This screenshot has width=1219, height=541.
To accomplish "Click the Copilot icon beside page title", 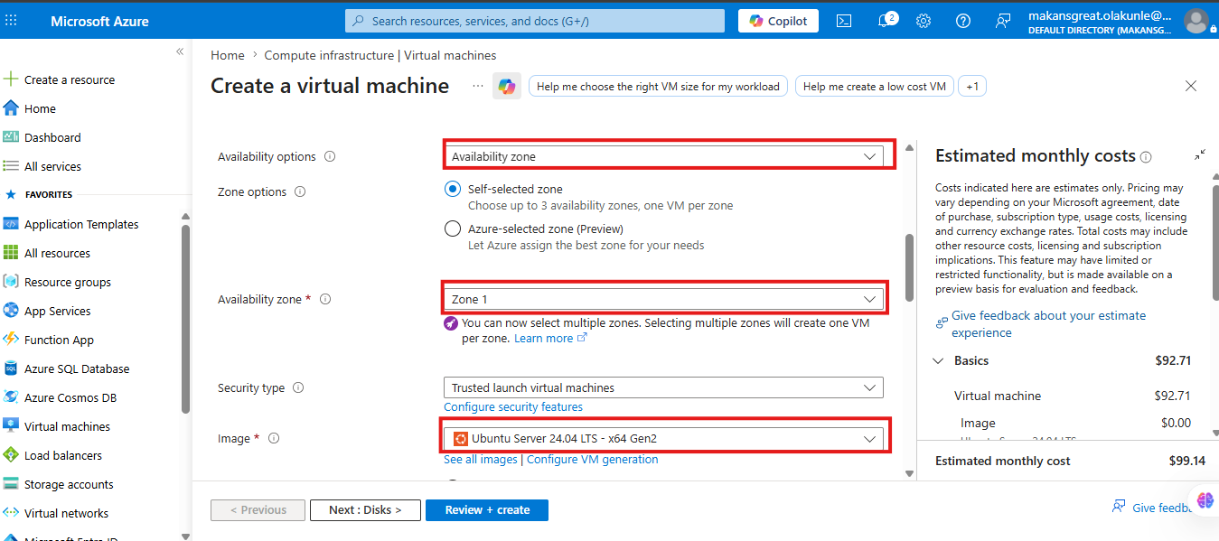I will pyautogui.click(x=506, y=86).
